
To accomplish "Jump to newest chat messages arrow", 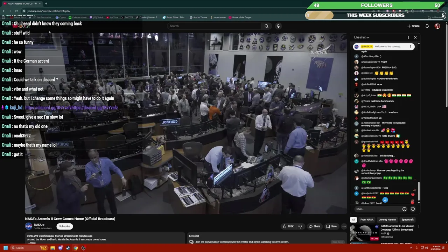I will click(x=385, y=200).
